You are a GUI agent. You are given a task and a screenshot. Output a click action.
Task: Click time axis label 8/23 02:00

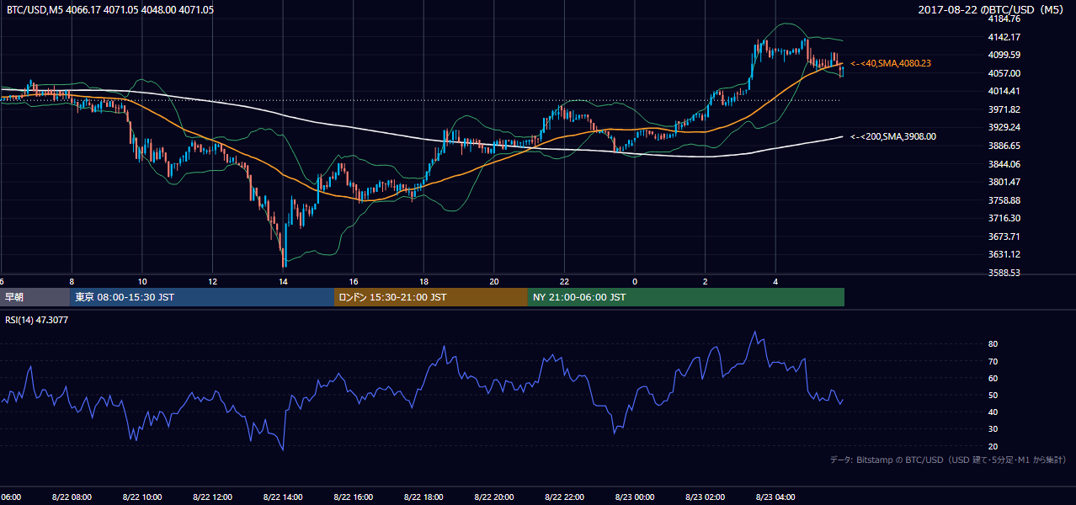pyautogui.click(x=705, y=497)
